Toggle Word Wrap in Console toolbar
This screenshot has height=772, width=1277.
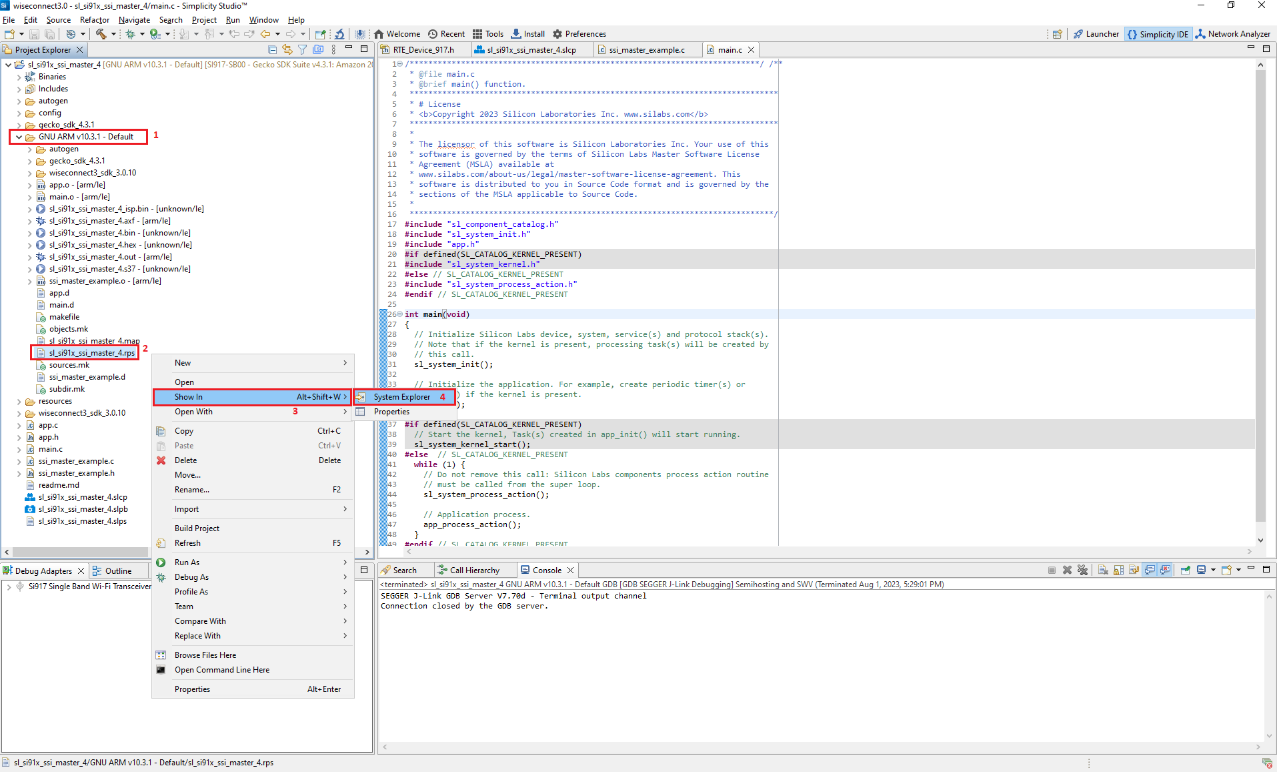pos(1134,570)
